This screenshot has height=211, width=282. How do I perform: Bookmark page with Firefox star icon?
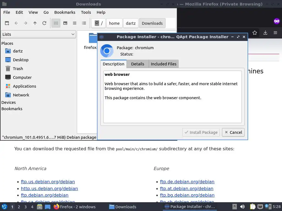point(255,33)
